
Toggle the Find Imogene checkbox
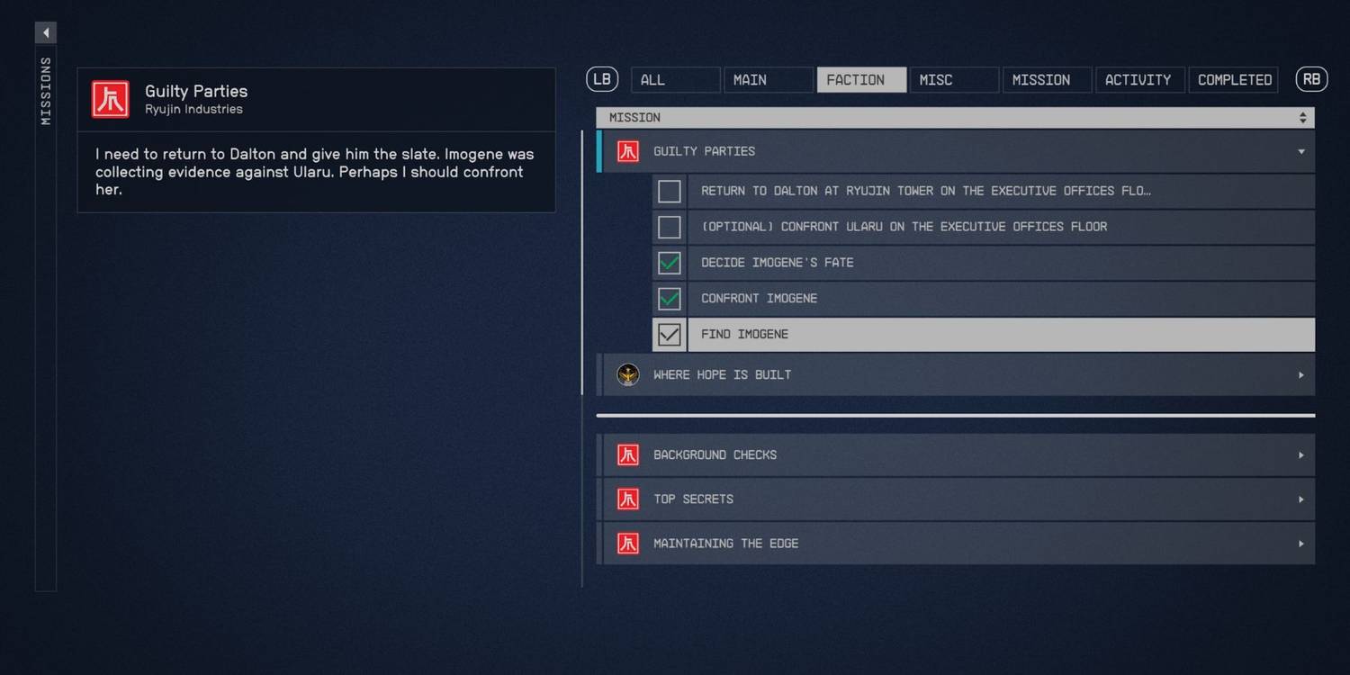coord(669,335)
